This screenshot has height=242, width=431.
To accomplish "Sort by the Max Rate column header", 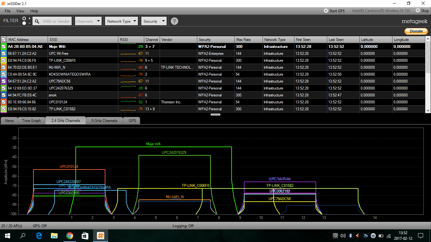I will point(249,40).
